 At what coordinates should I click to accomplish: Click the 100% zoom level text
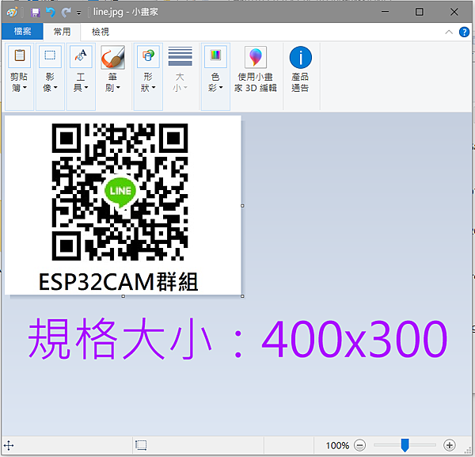point(337,445)
